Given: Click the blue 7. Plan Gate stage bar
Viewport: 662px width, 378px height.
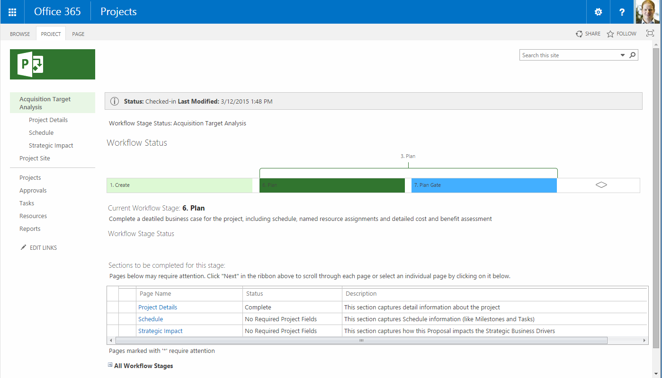Looking at the screenshot, I should [484, 185].
